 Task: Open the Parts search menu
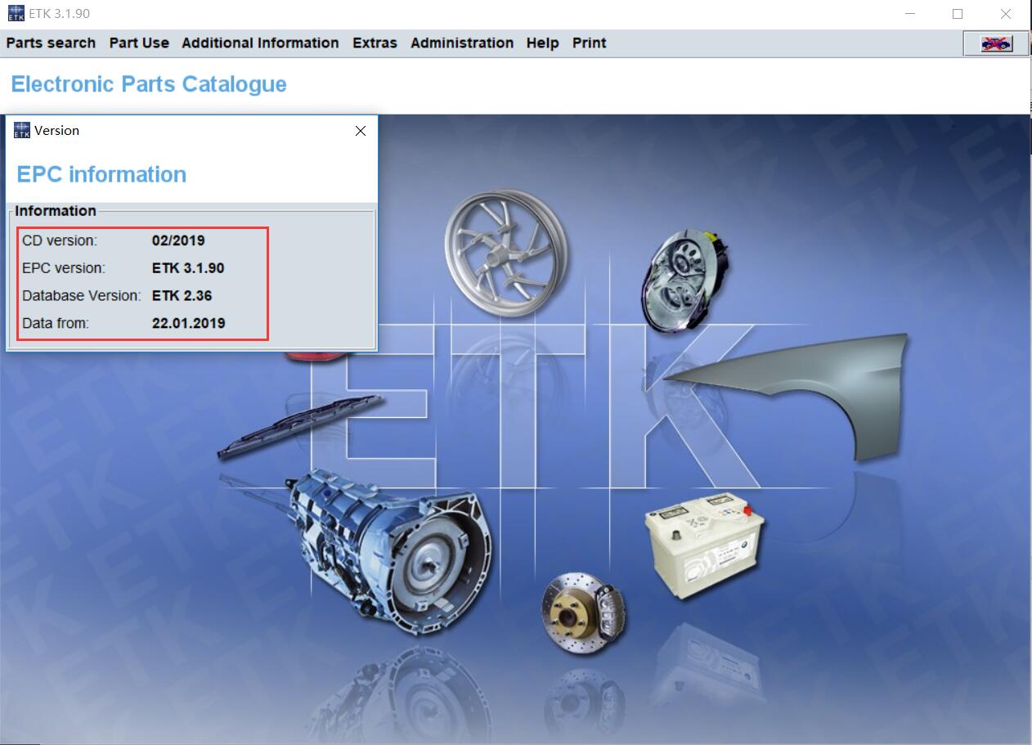point(51,43)
